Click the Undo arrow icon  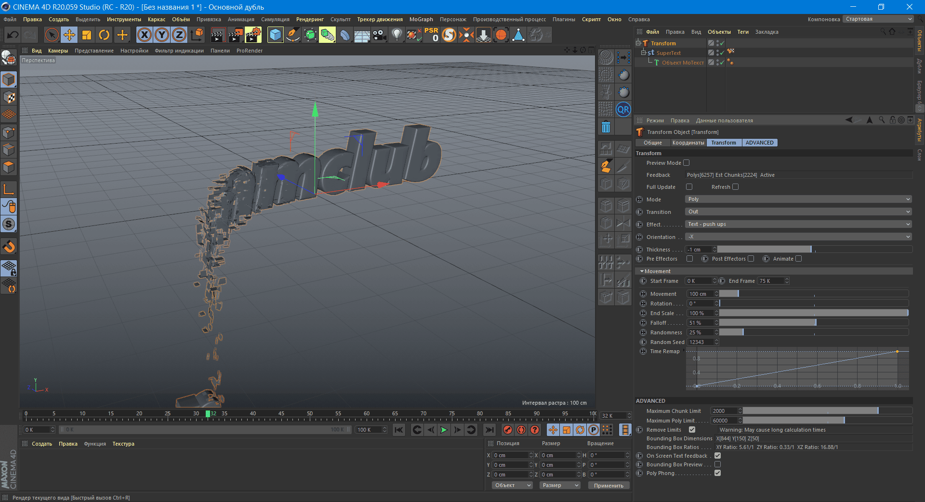(x=13, y=35)
